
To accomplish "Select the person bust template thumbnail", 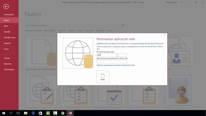I will [x=178, y=90].
